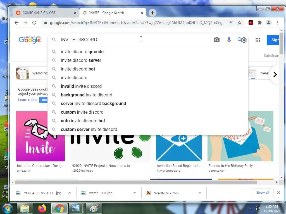Expand YOU ARE INVITED download options

(x=70, y=193)
